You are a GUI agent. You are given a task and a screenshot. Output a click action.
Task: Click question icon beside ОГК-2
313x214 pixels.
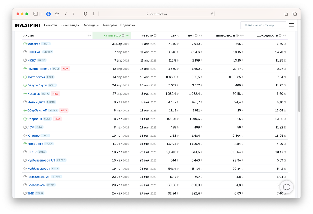click(x=25, y=152)
